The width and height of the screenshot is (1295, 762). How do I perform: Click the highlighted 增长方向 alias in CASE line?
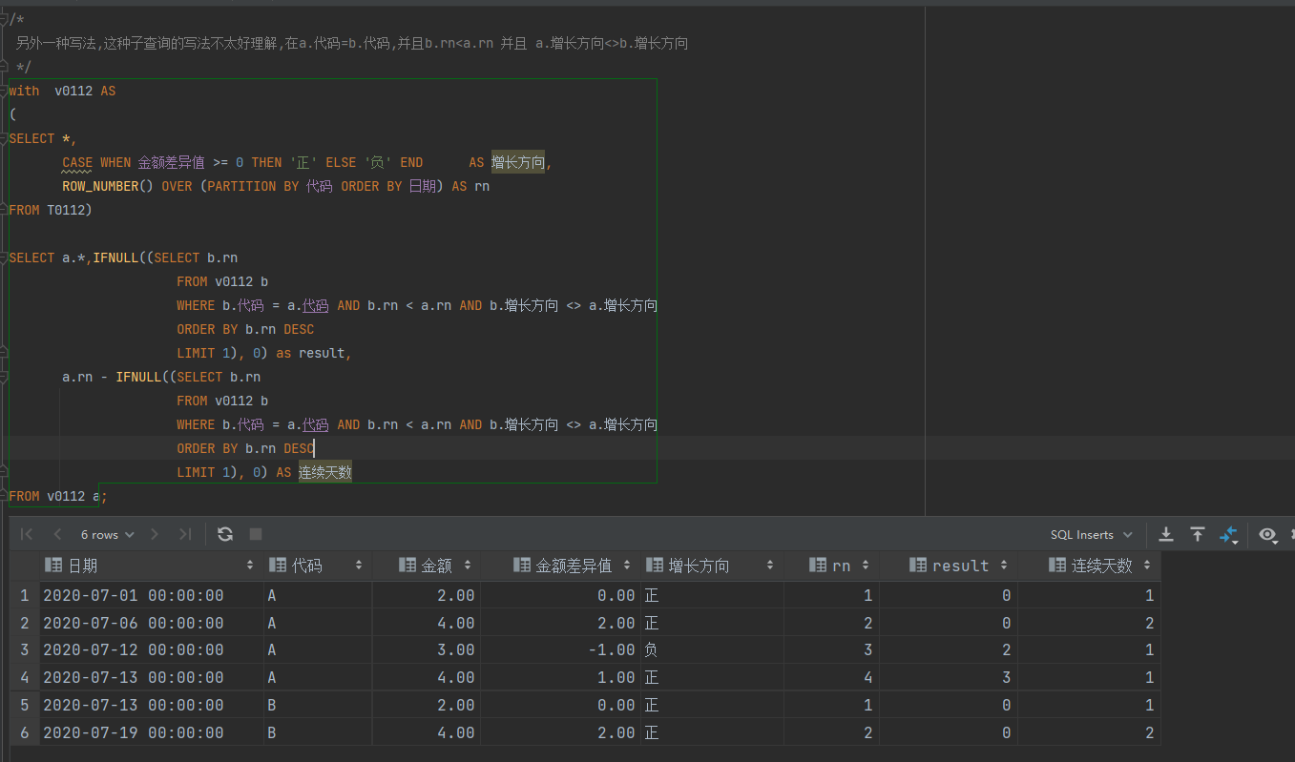pyautogui.click(x=518, y=162)
